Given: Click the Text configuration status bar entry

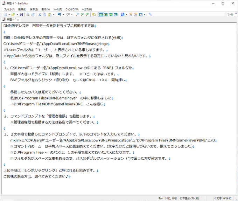Looking at the screenshot, I should click(161, 198).
